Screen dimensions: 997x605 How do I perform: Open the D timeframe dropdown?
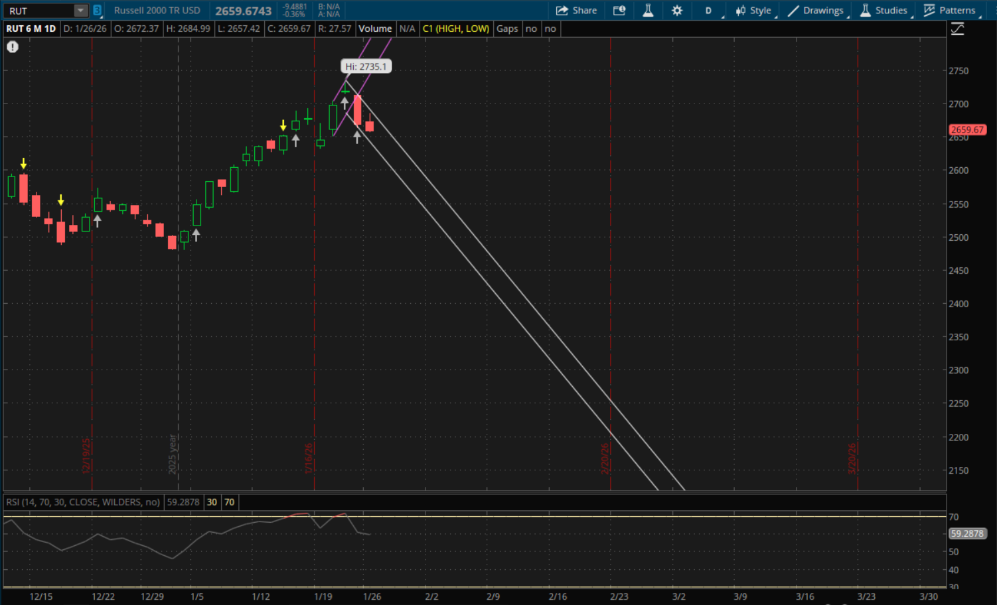pos(709,11)
